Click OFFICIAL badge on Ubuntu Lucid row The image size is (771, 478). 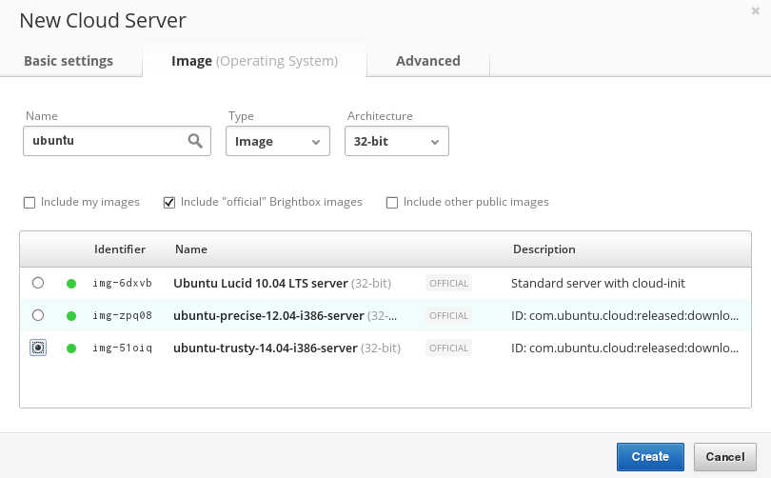pos(448,283)
